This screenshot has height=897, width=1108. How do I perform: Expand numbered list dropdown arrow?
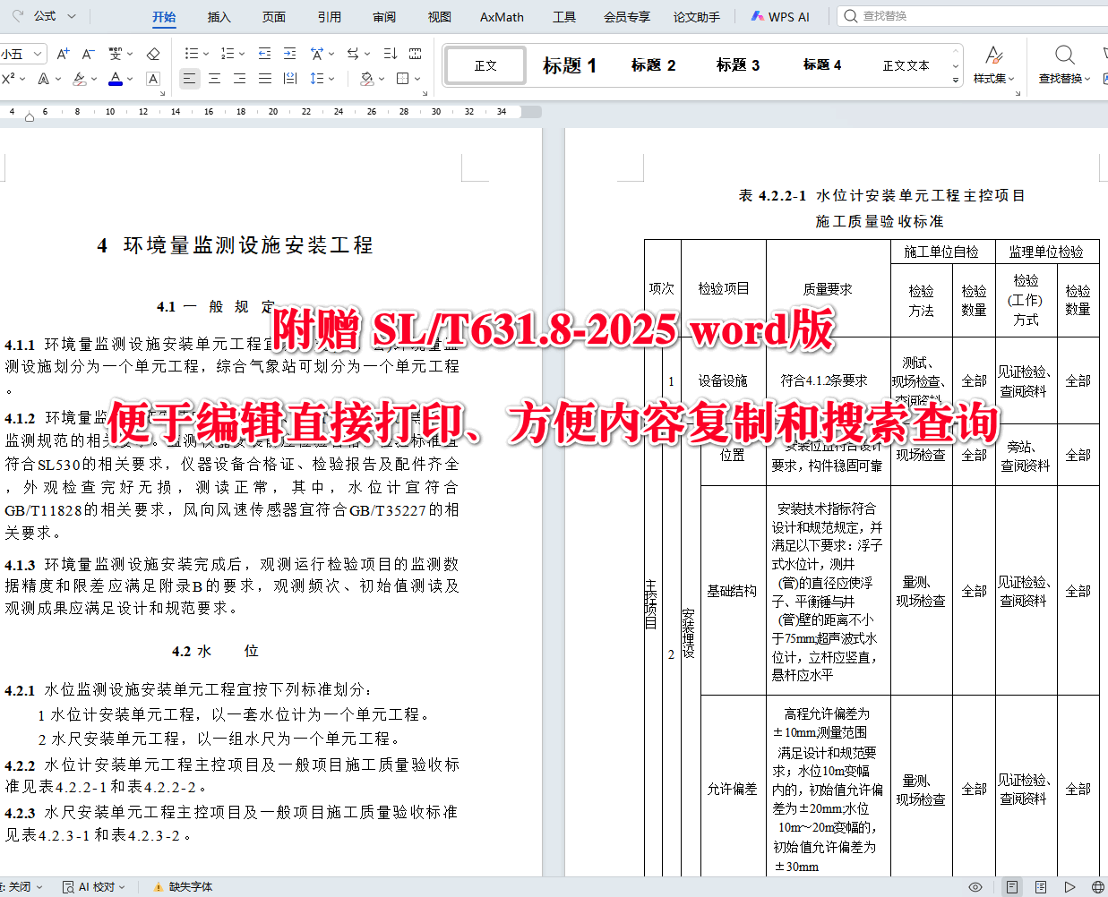[x=243, y=54]
